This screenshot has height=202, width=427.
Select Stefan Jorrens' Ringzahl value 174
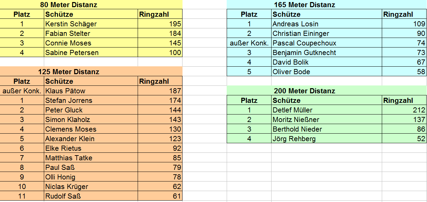tap(160, 100)
